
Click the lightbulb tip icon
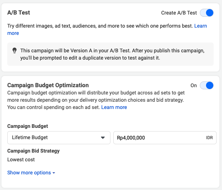pos(15,50)
